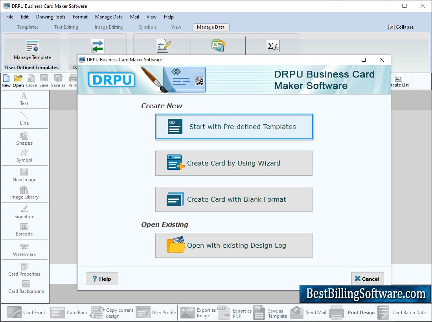Select the Barcode tool
432x322 pixels.
pos(24,230)
